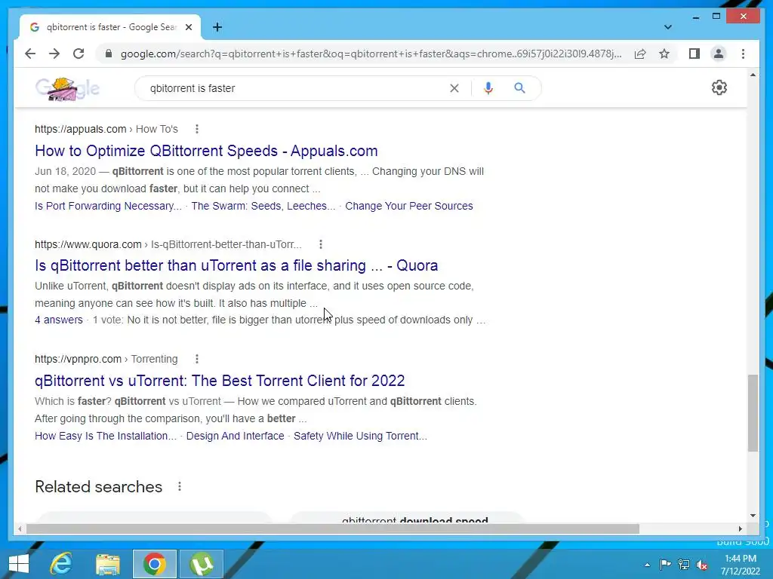773x579 pixels.
Task: Click the address bar URL
Action: point(371,54)
